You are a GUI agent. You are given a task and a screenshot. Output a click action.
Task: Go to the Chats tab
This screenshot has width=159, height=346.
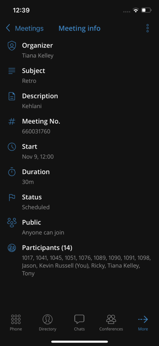pos(79,323)
